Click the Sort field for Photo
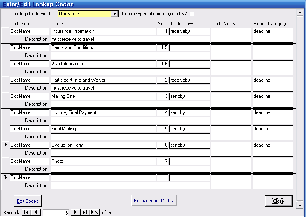Image resolution: width=306 pixels, height=217 pixels. [162, 161]
